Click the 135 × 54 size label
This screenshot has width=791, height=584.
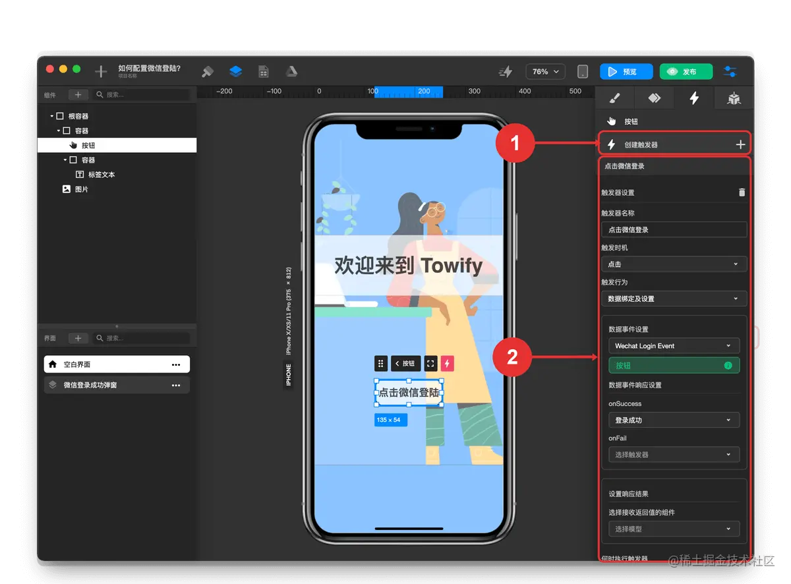391,420
